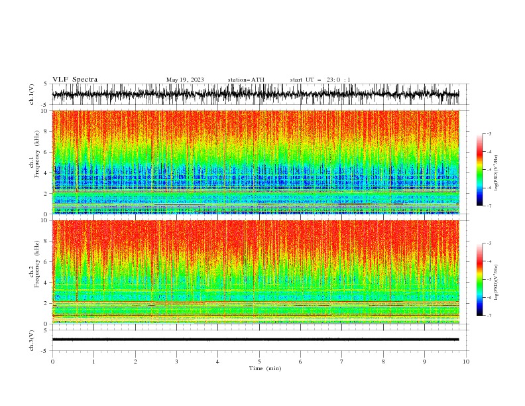The image size is (525, 406).
Task: Click the 'ch.1(V)' waveform axis label
Action: coord(32,94)
